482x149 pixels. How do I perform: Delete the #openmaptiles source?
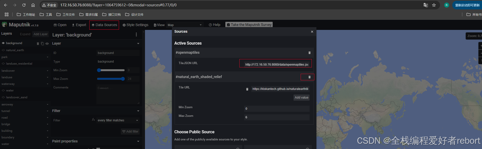[310, 53]
